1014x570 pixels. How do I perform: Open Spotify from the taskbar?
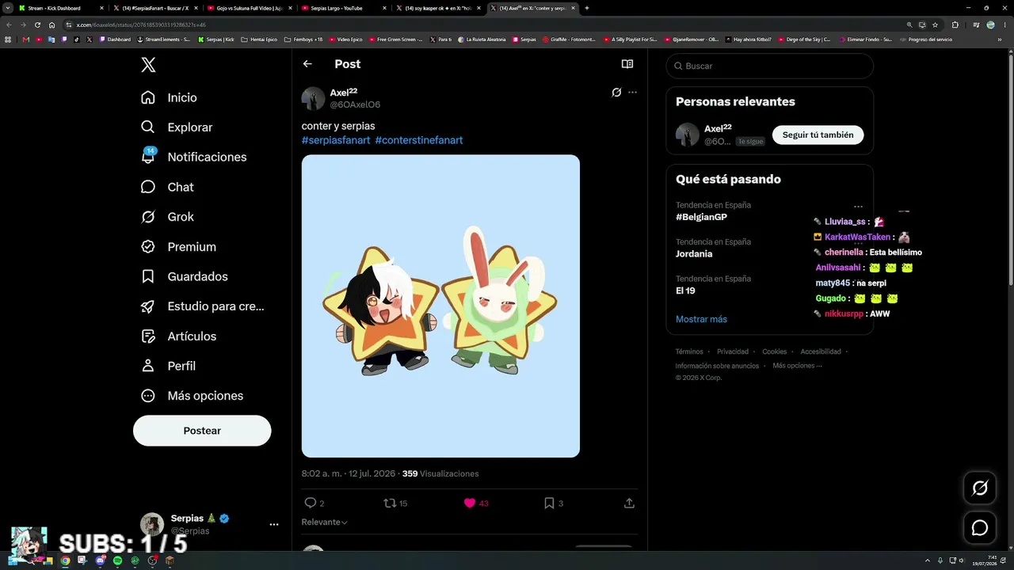[x=117, y=560]
